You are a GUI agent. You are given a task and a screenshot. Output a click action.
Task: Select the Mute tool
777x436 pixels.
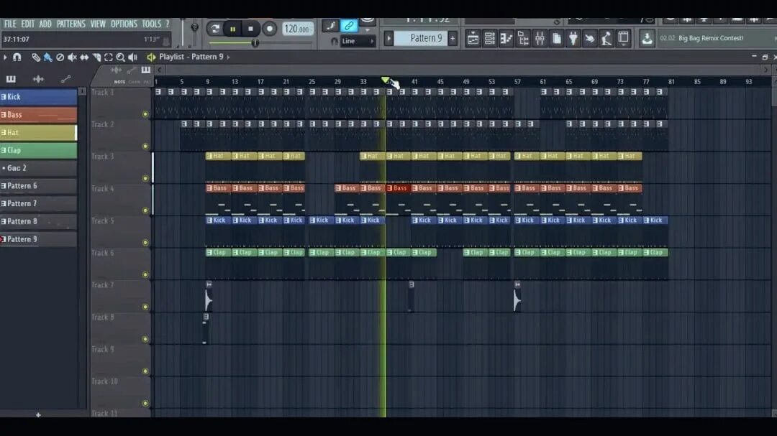click(72, 57)
